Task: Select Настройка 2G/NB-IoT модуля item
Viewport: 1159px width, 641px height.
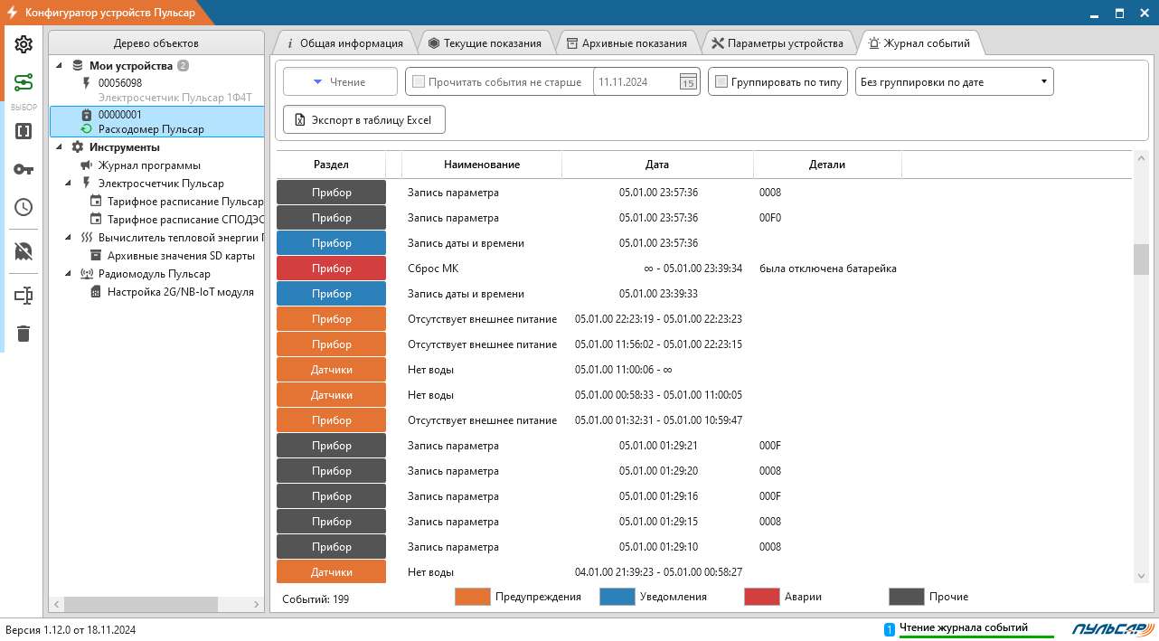Action: (180, 292)
